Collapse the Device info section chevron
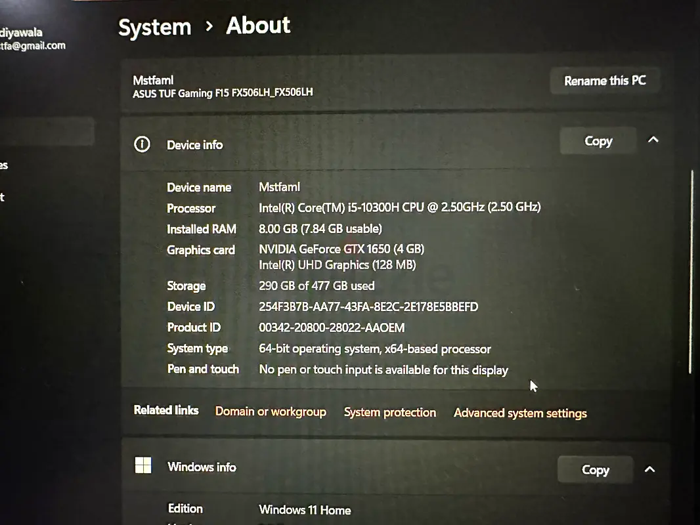Screen dimensions: 700x525 pos(653,140)
